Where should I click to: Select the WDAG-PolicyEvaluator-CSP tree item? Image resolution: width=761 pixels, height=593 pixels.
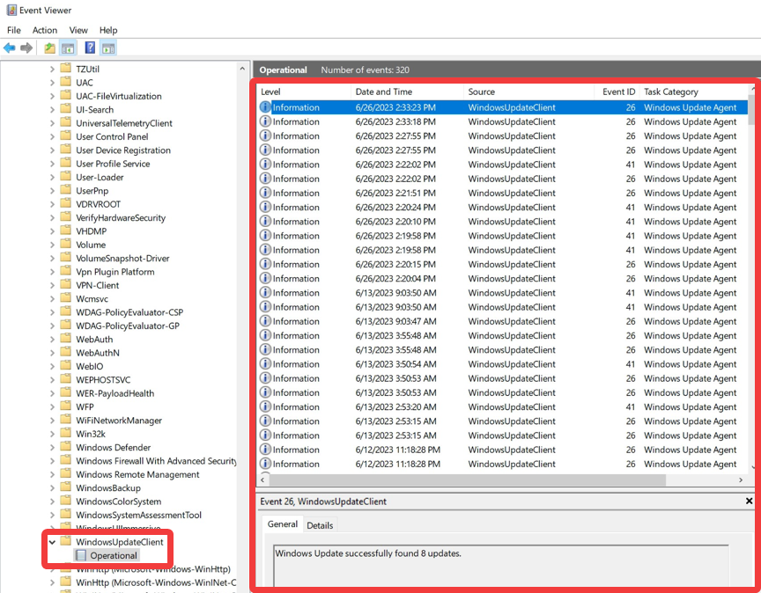pyautogui.click(x=129, y=312)
